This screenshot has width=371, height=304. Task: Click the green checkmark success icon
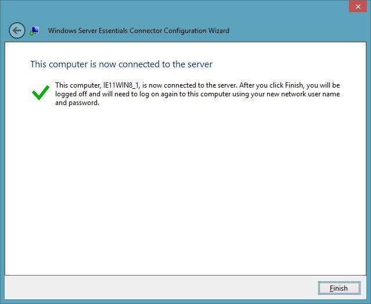(x=41, y=93)
